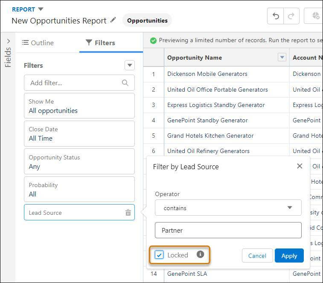Close the Filter by Lead Source popup
This screenshot has height=283, width=323.
300,166
